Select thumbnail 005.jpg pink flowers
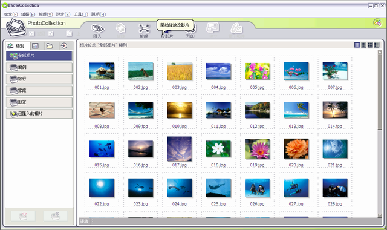 (x=257, y=71)
